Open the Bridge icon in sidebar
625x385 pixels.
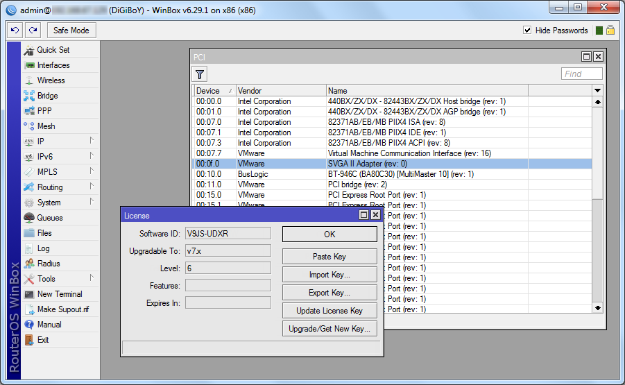29,96
